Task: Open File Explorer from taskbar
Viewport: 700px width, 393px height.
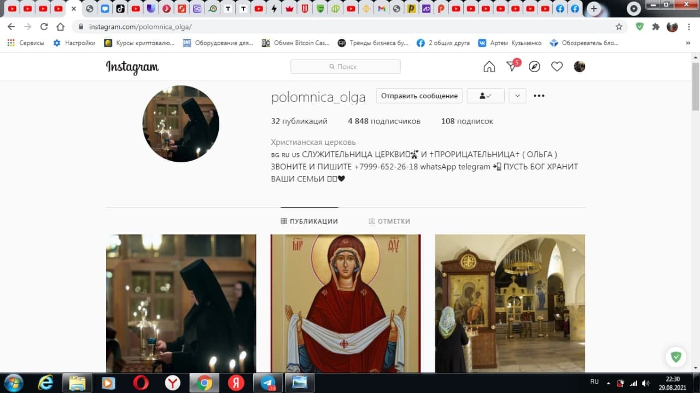Action: coord(77,383)
